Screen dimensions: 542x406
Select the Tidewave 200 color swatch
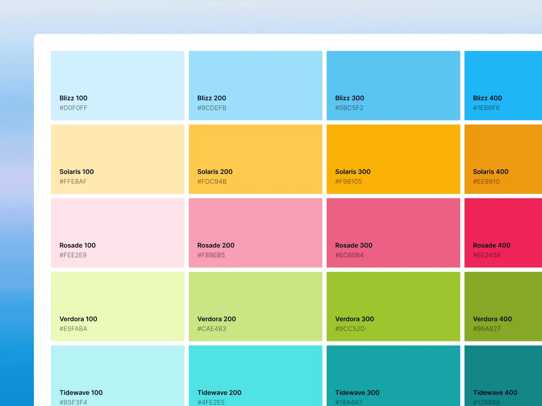click(255, 376)
